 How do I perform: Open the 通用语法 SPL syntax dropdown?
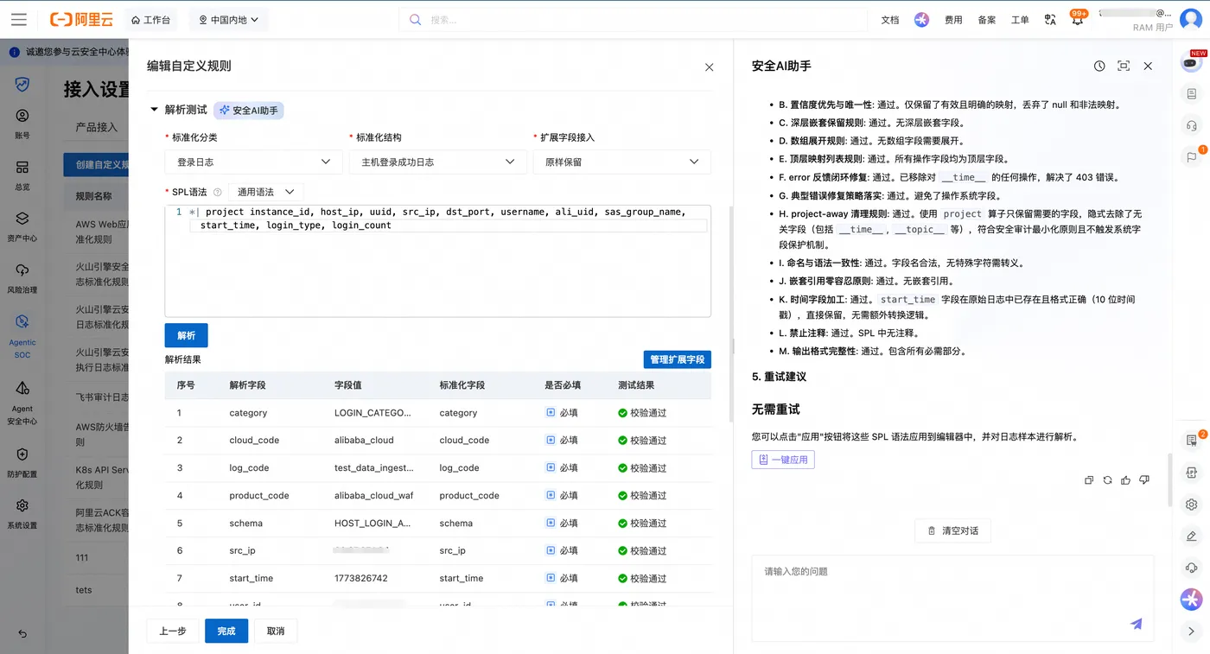265,192
